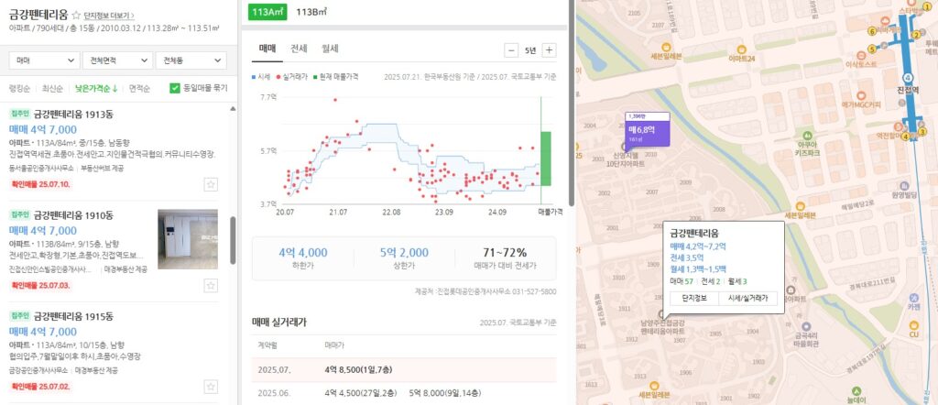The height and width of the screenshot is (405, 938).
Task: Open the 금강펜테리움 1910동 listing title
Action: [x=73, y=214]
